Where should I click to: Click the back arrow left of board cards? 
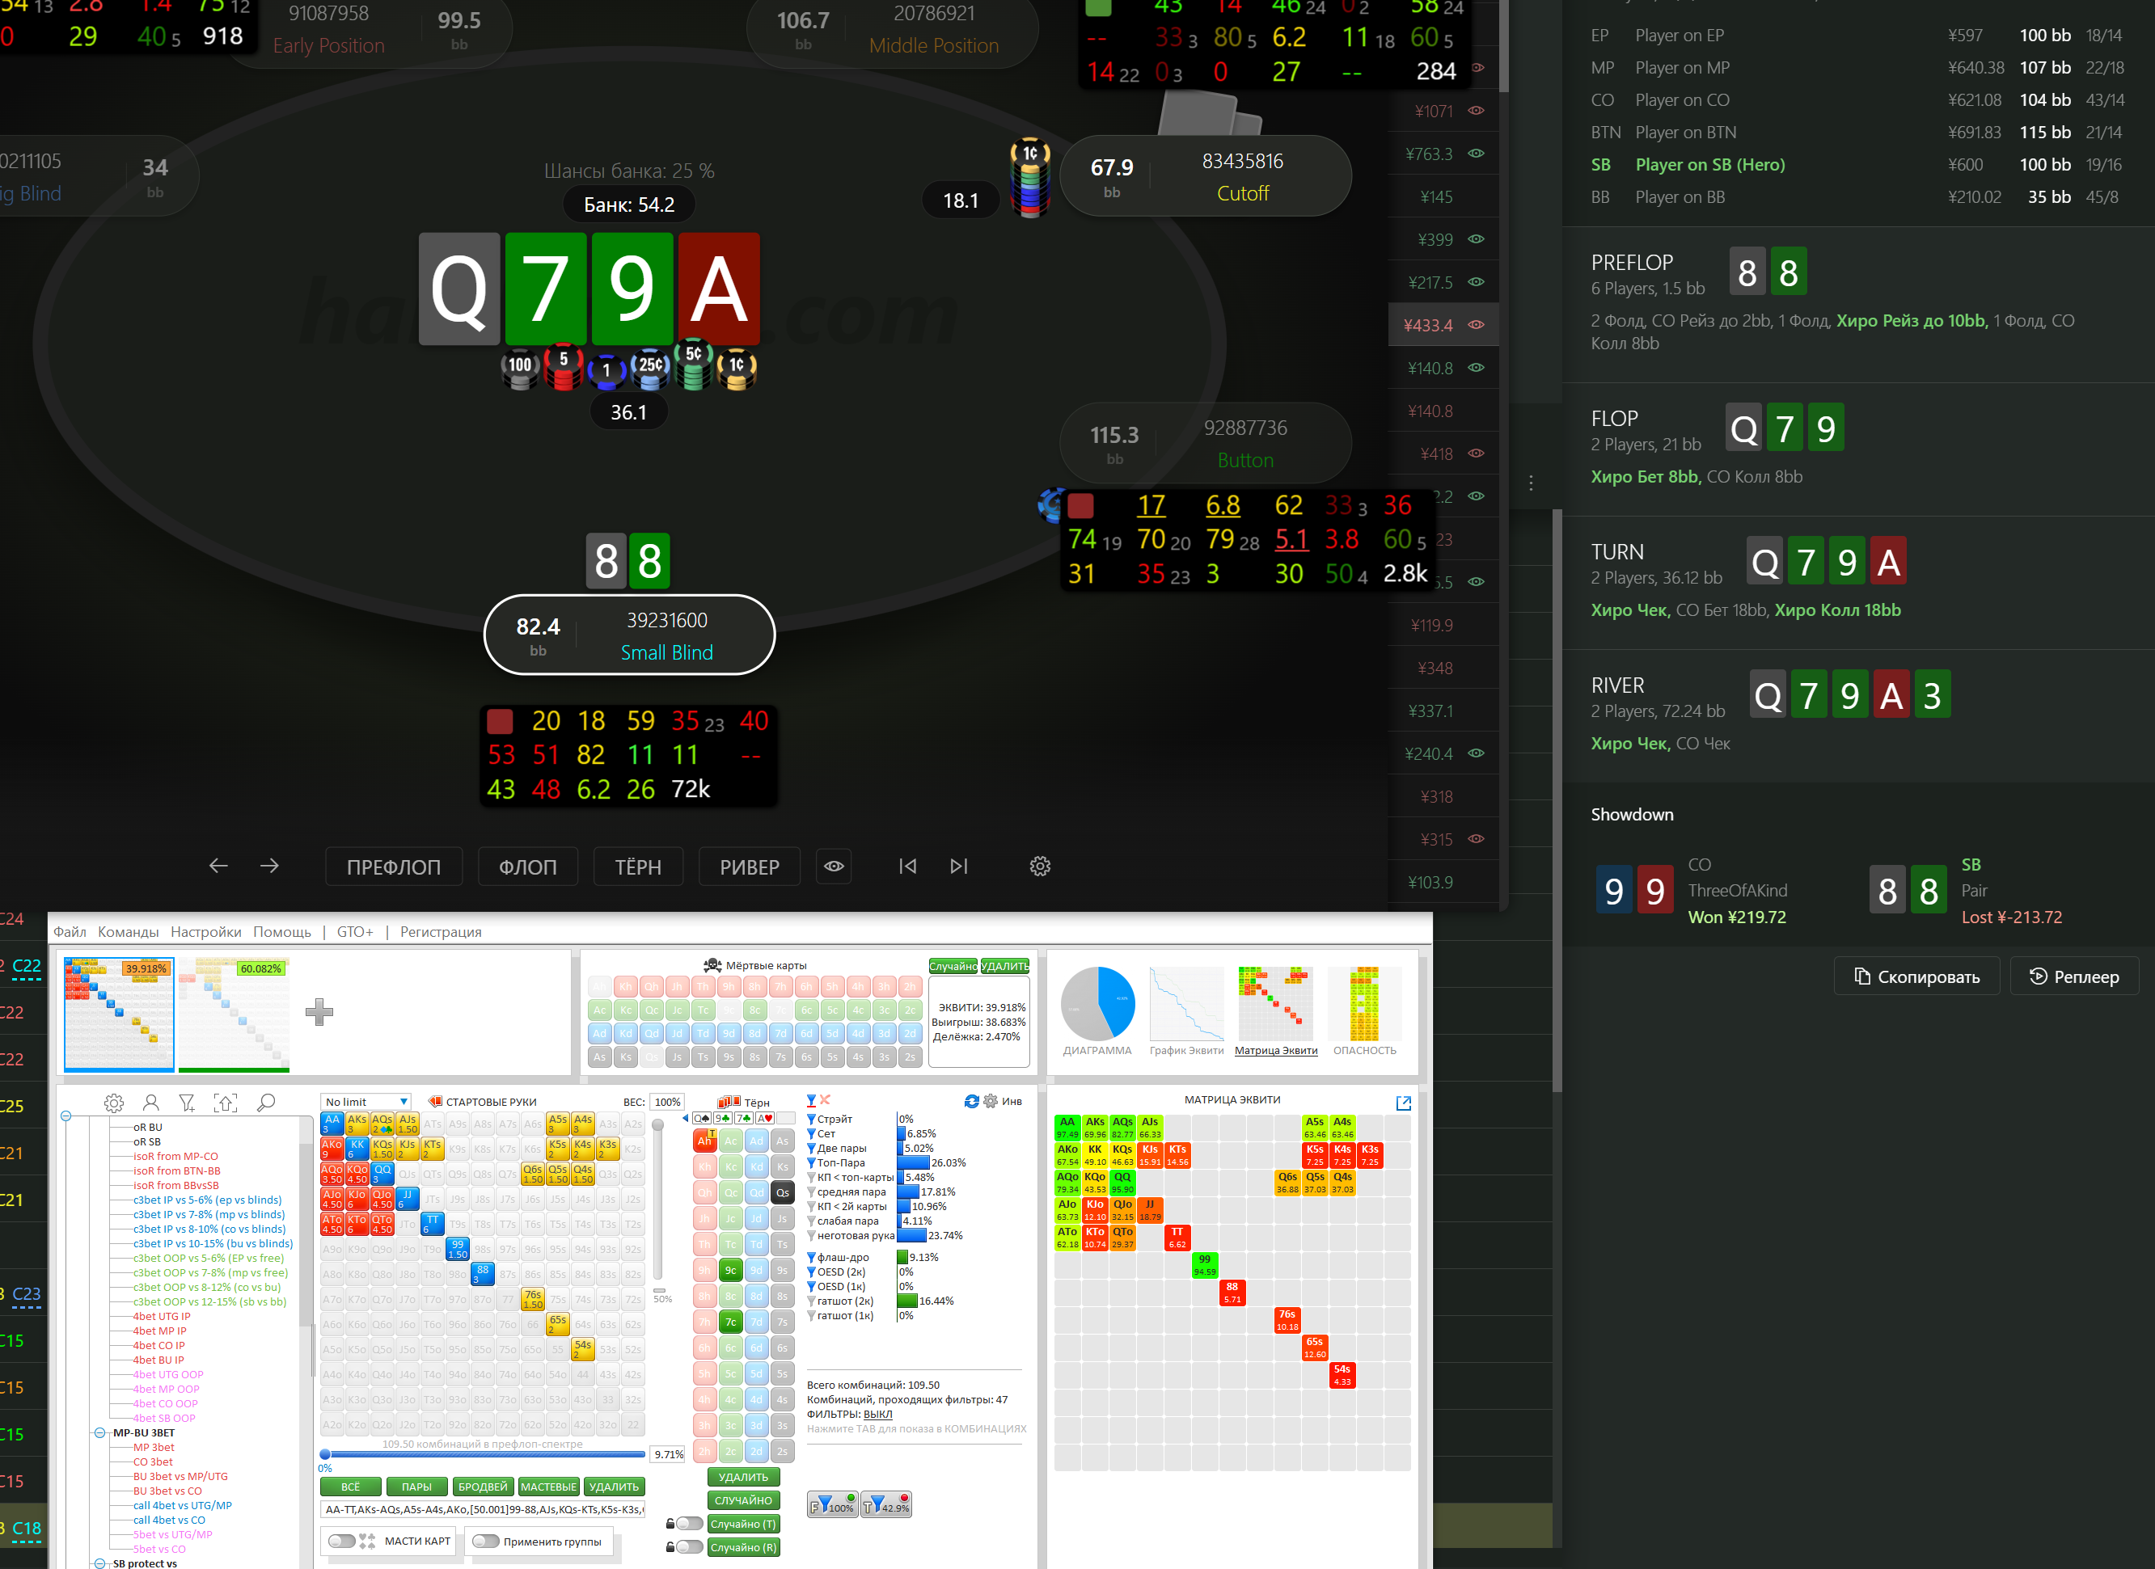[686, 1118]
